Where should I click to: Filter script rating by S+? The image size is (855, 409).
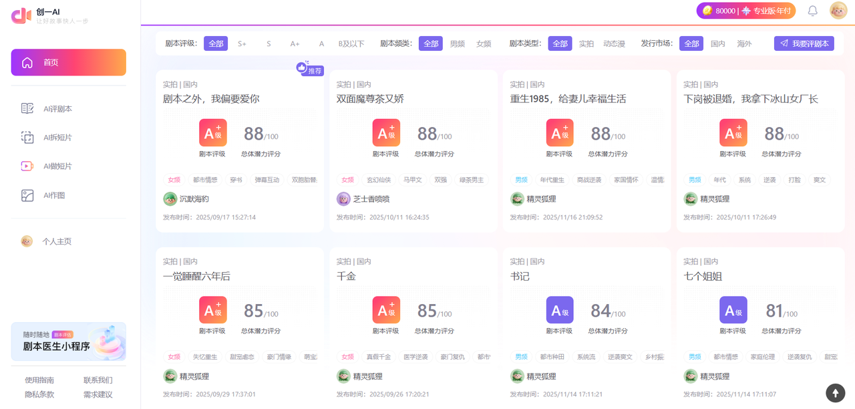242,43
